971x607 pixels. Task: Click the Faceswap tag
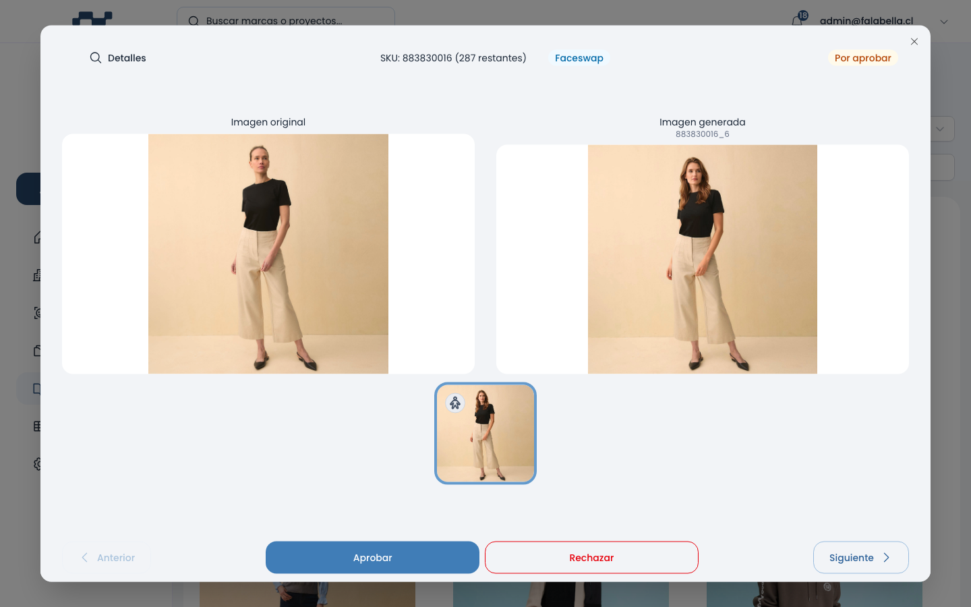pos(579,58)
